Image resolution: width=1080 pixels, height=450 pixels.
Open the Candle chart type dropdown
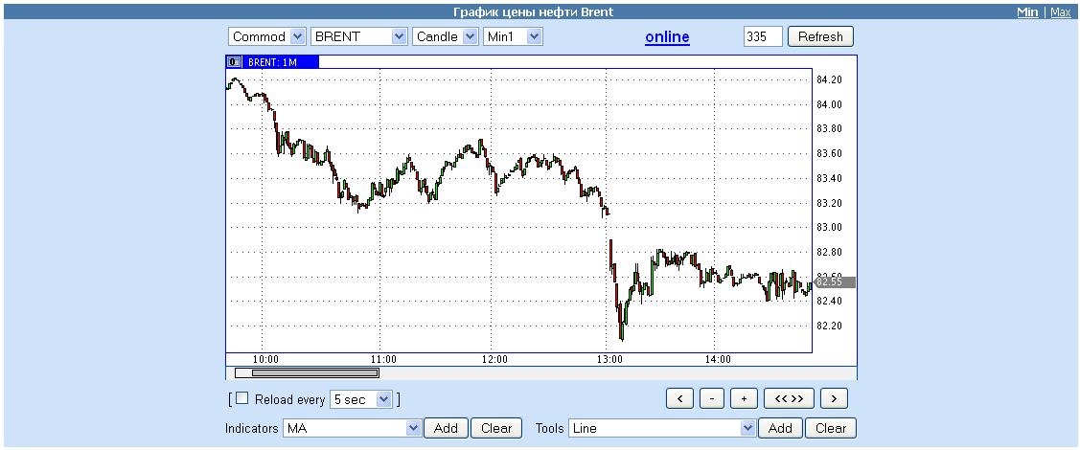click(x=445, y=36)
